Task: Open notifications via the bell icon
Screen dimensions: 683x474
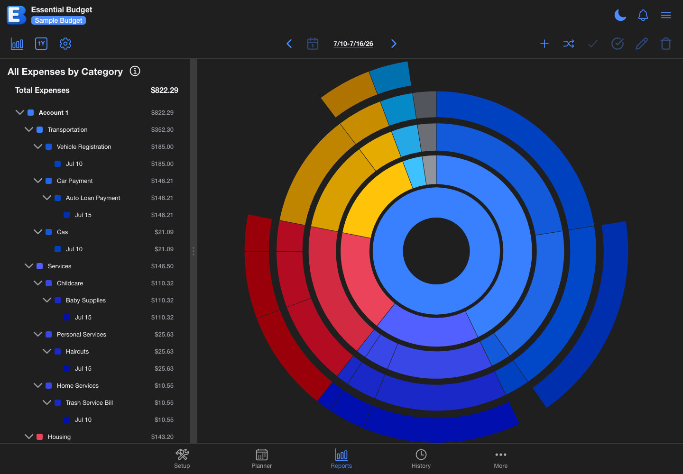Action: tap(643, 15)
